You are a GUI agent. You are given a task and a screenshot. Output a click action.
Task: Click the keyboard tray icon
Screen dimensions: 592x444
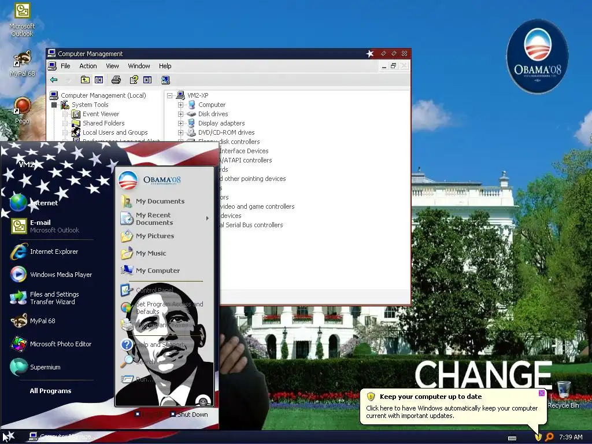click(x=512, y=438)
